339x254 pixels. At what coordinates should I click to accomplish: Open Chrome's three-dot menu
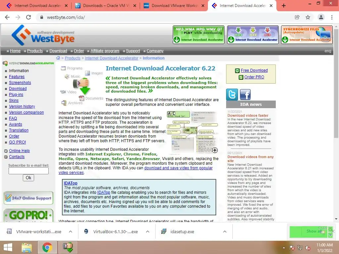click(332, 17)
